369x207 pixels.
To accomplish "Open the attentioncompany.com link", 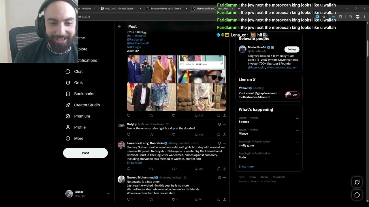I will (282, 68).
